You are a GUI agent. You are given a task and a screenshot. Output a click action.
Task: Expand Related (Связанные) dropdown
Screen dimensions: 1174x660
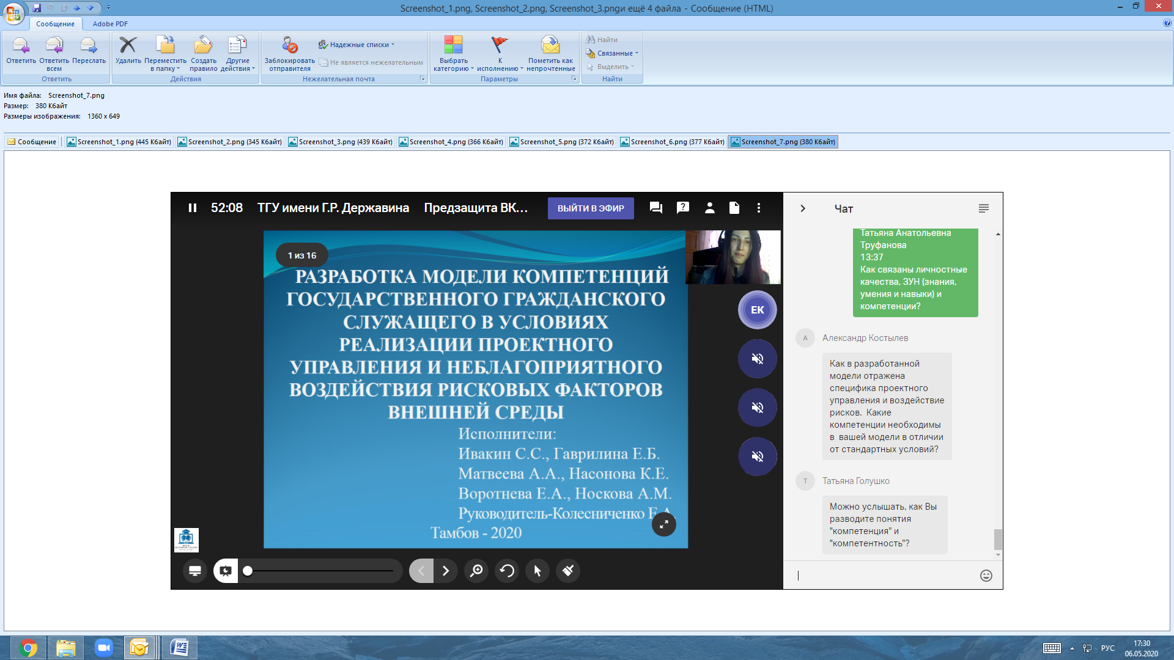click(612, 53)
